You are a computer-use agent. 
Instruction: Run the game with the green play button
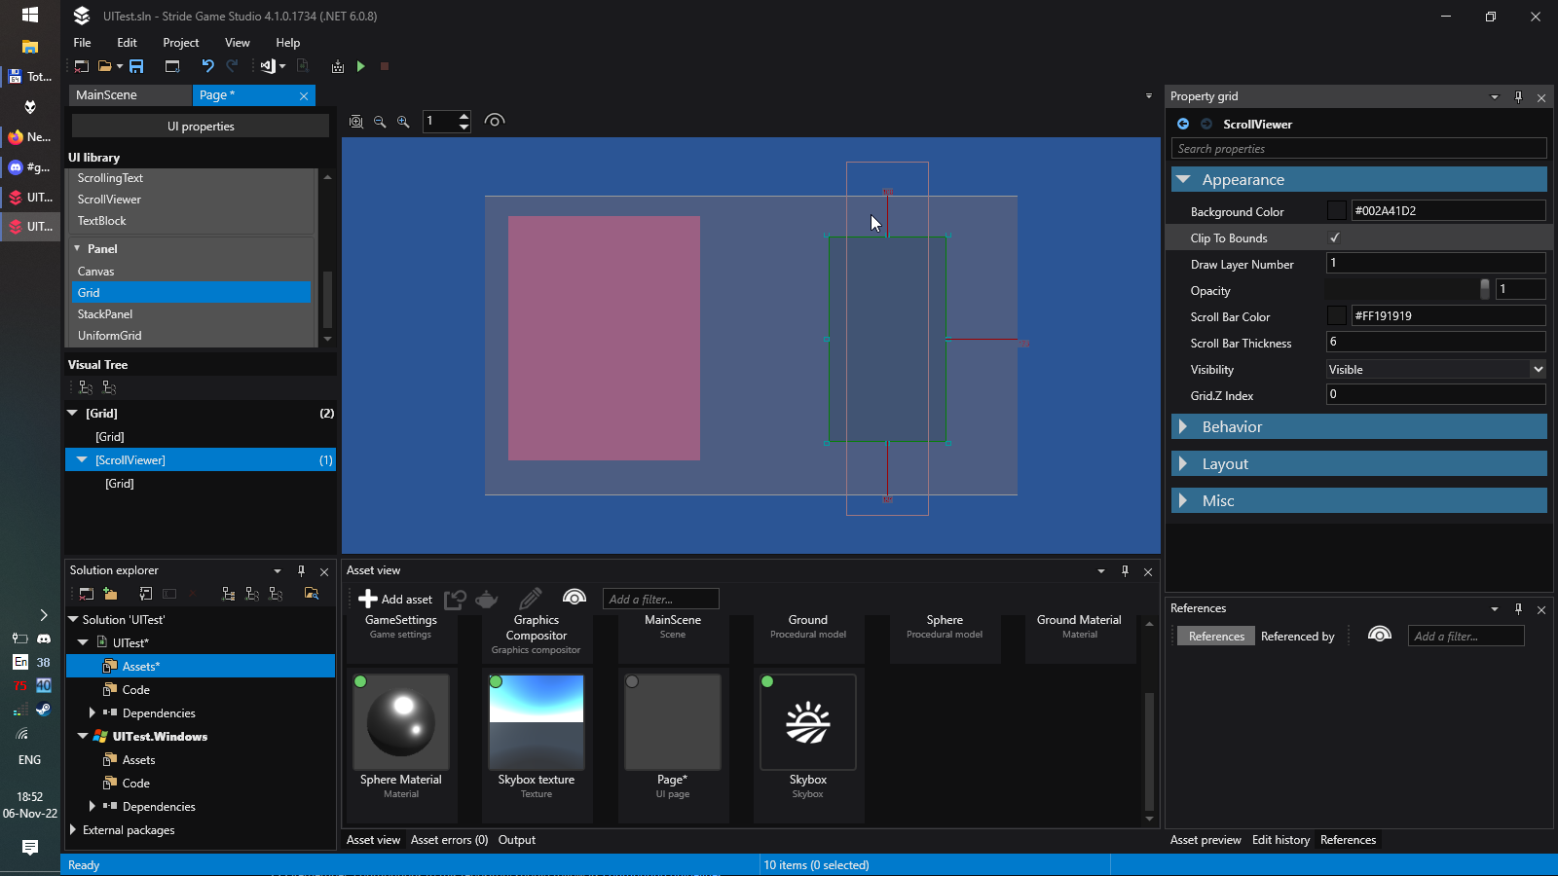click(361, 66)
